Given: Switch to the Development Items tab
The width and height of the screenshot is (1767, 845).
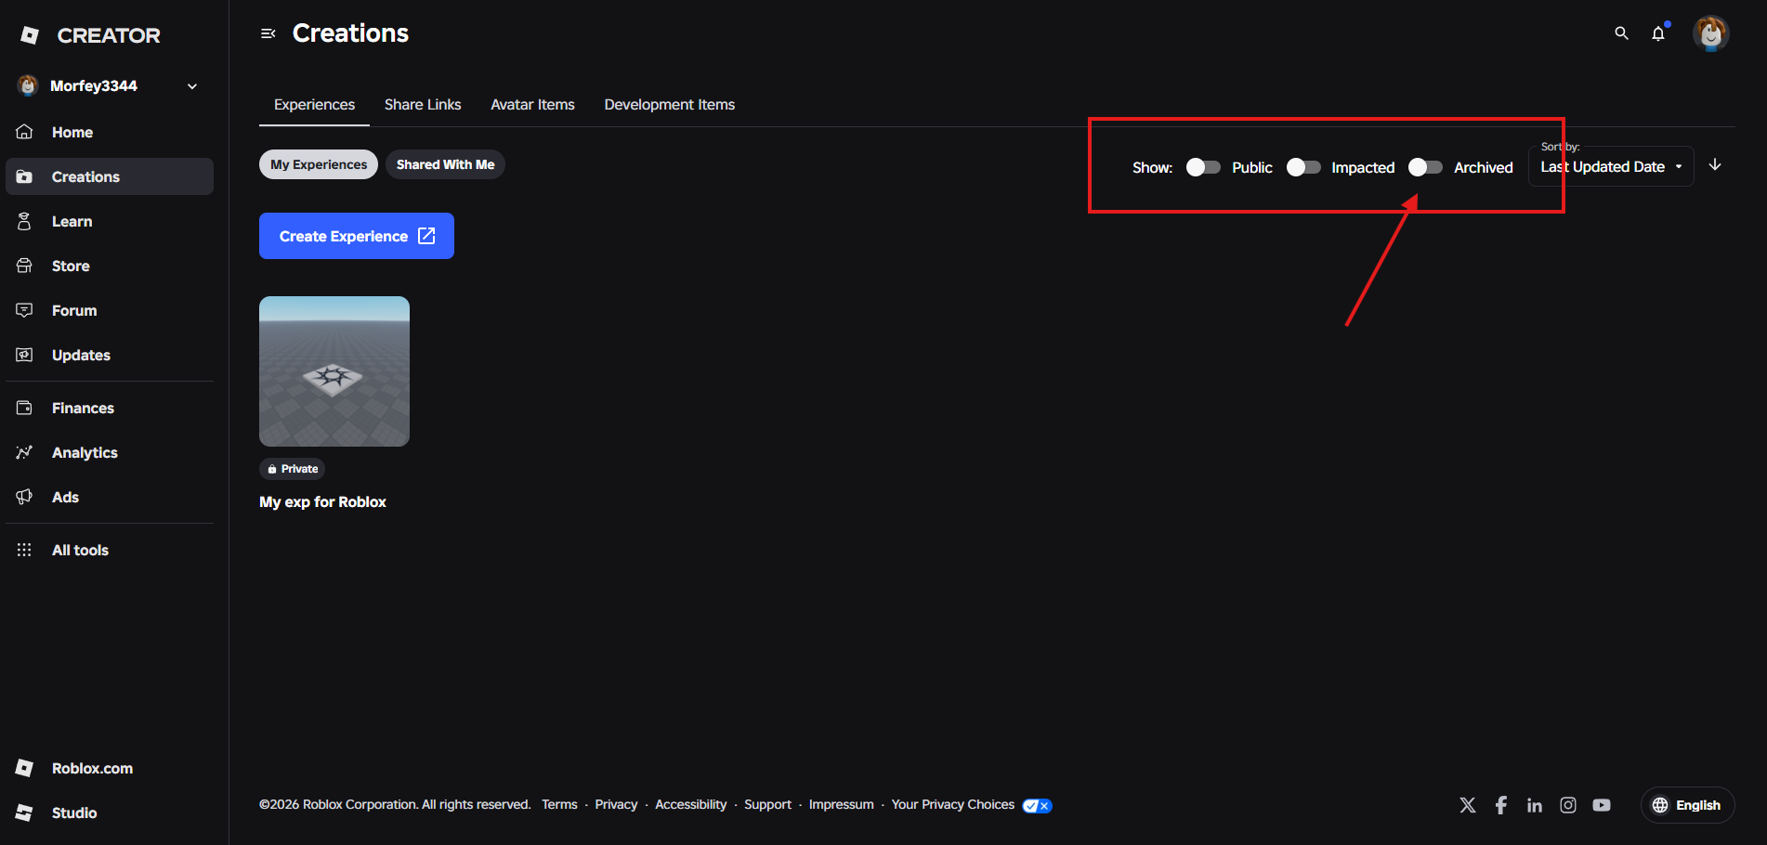Looking at the screenshot, I should point(669,105).
